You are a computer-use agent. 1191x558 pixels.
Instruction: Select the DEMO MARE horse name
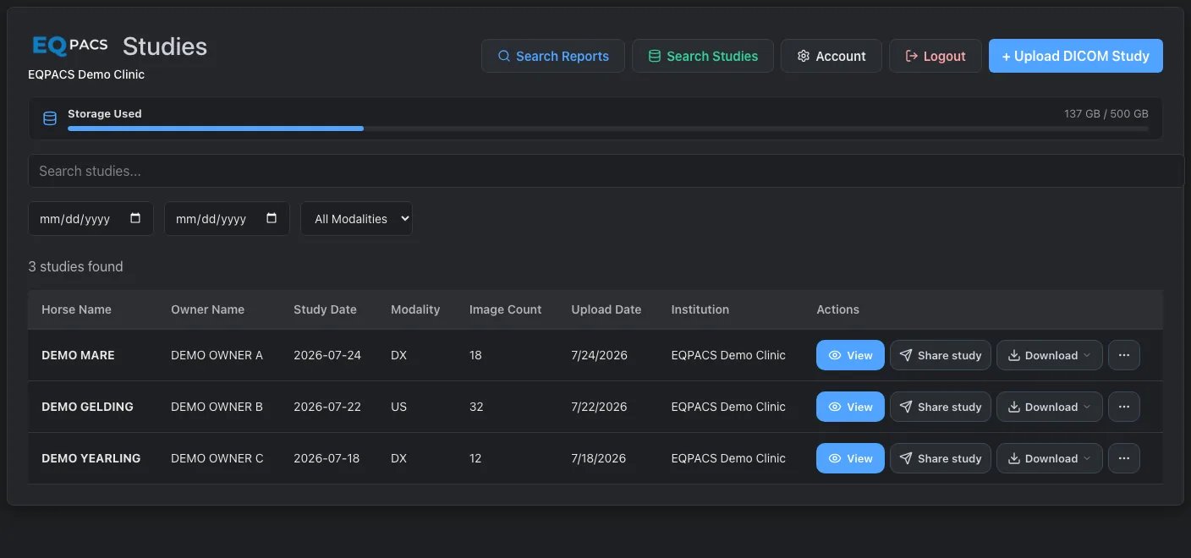[x=78, y=355]
